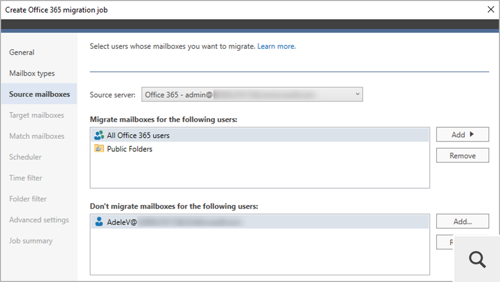Open the Scheduler step
Image resolution: width=500 pixels, height=282 pixels.
pos(25,157)
